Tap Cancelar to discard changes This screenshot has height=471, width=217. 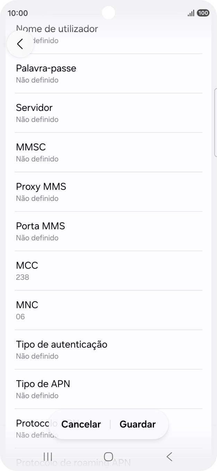[x=80, y=424]
